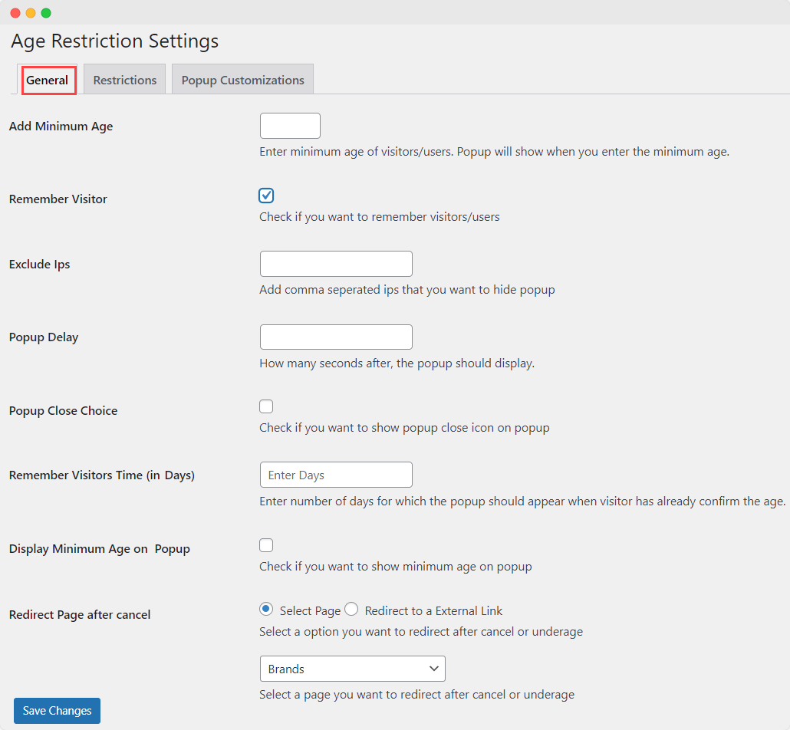Select the Redirect to a External Link option

click(x=351, y=609)
